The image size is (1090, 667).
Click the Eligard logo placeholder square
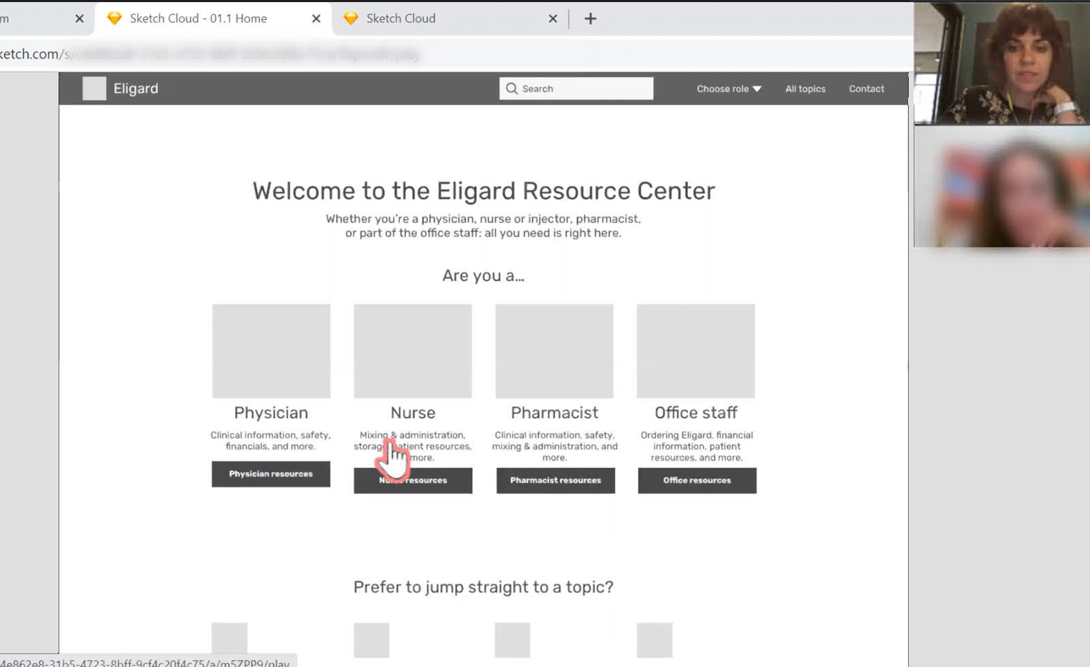click(94, 88)
